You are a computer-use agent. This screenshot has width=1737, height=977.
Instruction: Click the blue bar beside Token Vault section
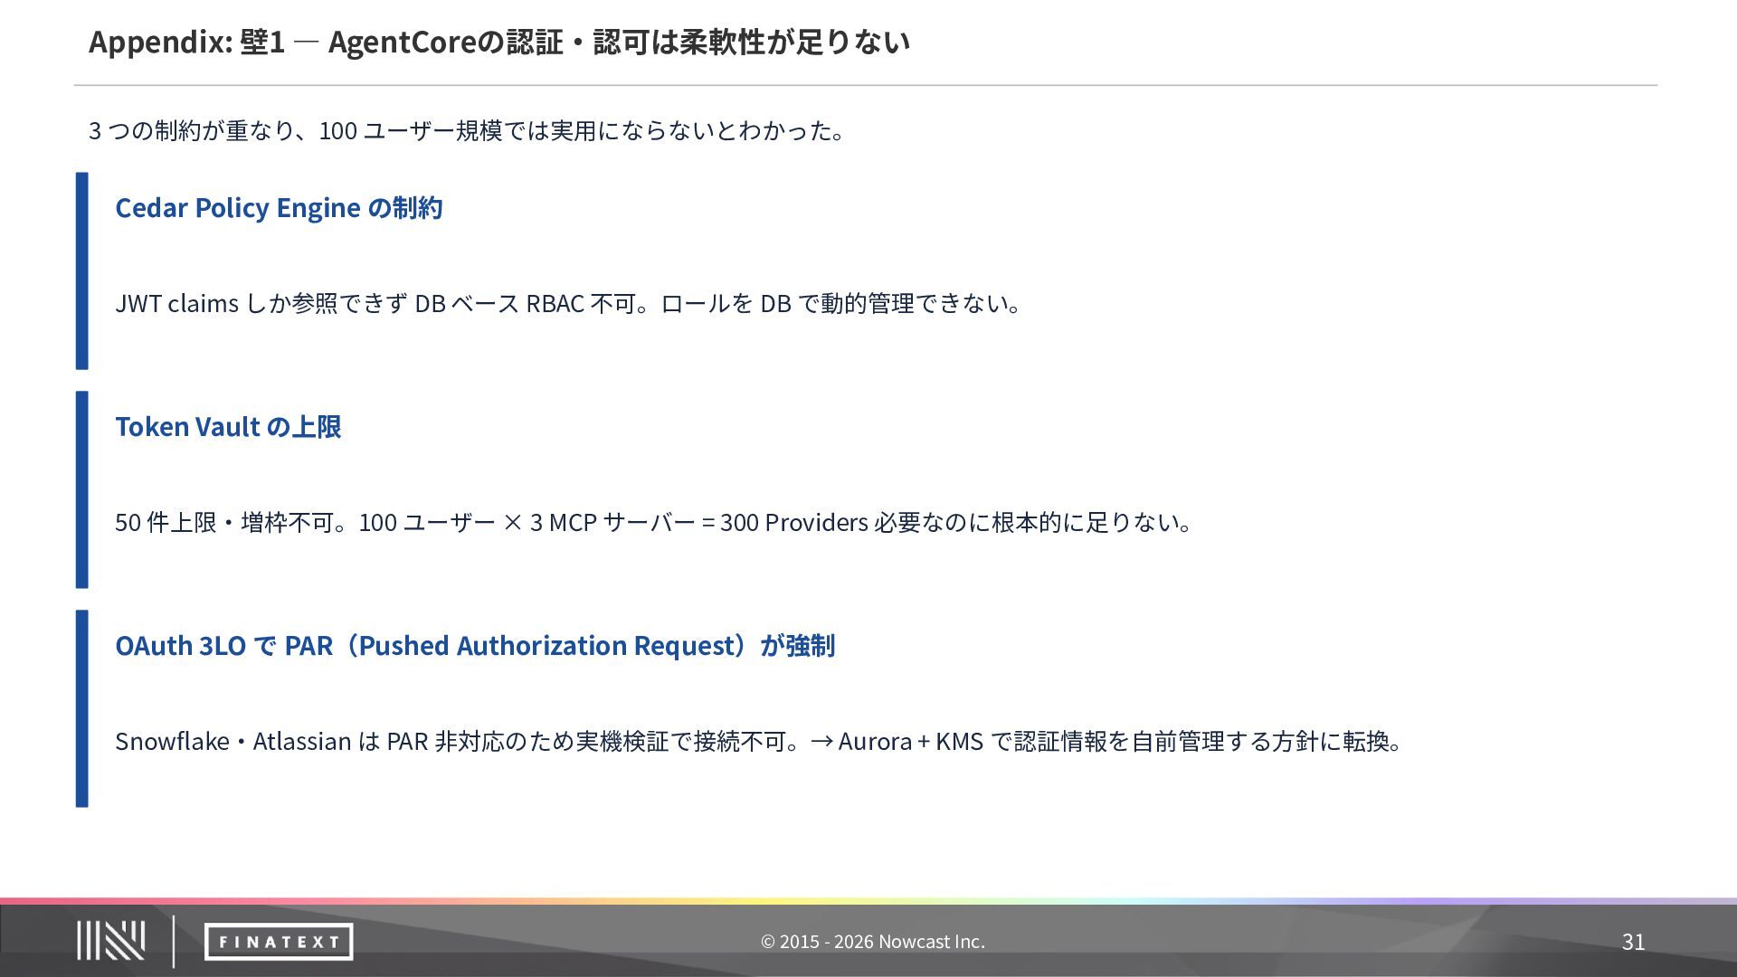(x=82, y=489)
